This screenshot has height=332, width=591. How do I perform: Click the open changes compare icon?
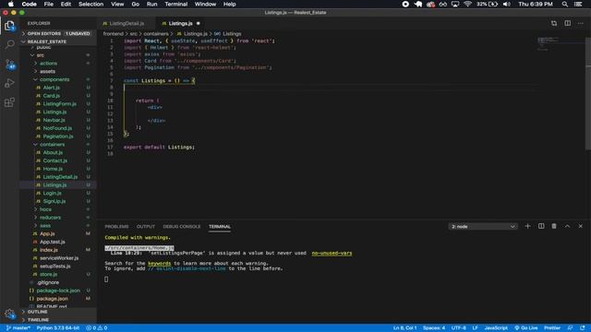[x=554, y=23]
